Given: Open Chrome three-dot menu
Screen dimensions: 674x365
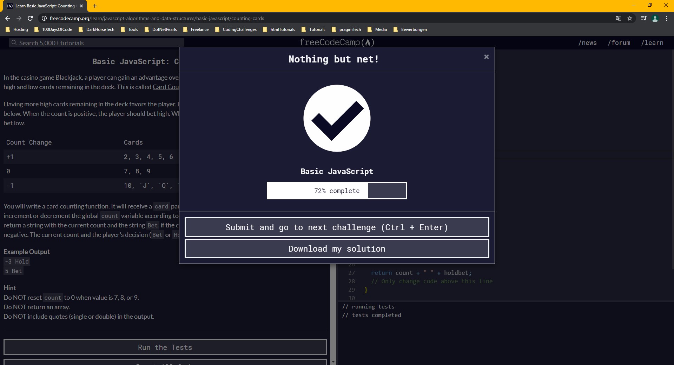Looking at the screenshot, I should point(666,18).
